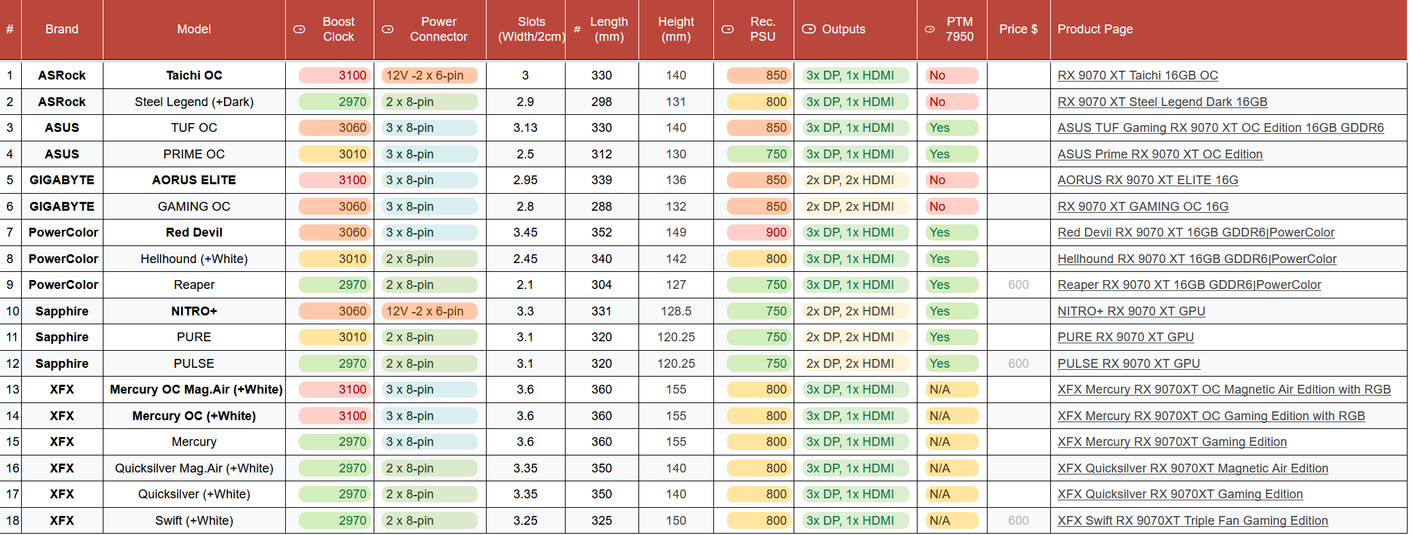The width and height of the screenshot is (1413, 535).
Task: Select the Slots (Width/2cm) column header
Action: click(525, 29)
